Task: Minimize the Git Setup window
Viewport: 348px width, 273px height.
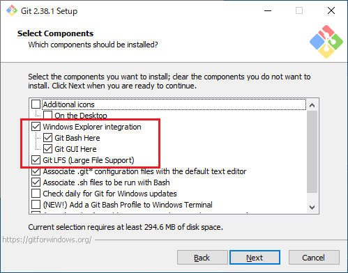Action: (268, 10)
